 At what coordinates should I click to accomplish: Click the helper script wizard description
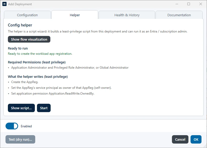[98, 31]
